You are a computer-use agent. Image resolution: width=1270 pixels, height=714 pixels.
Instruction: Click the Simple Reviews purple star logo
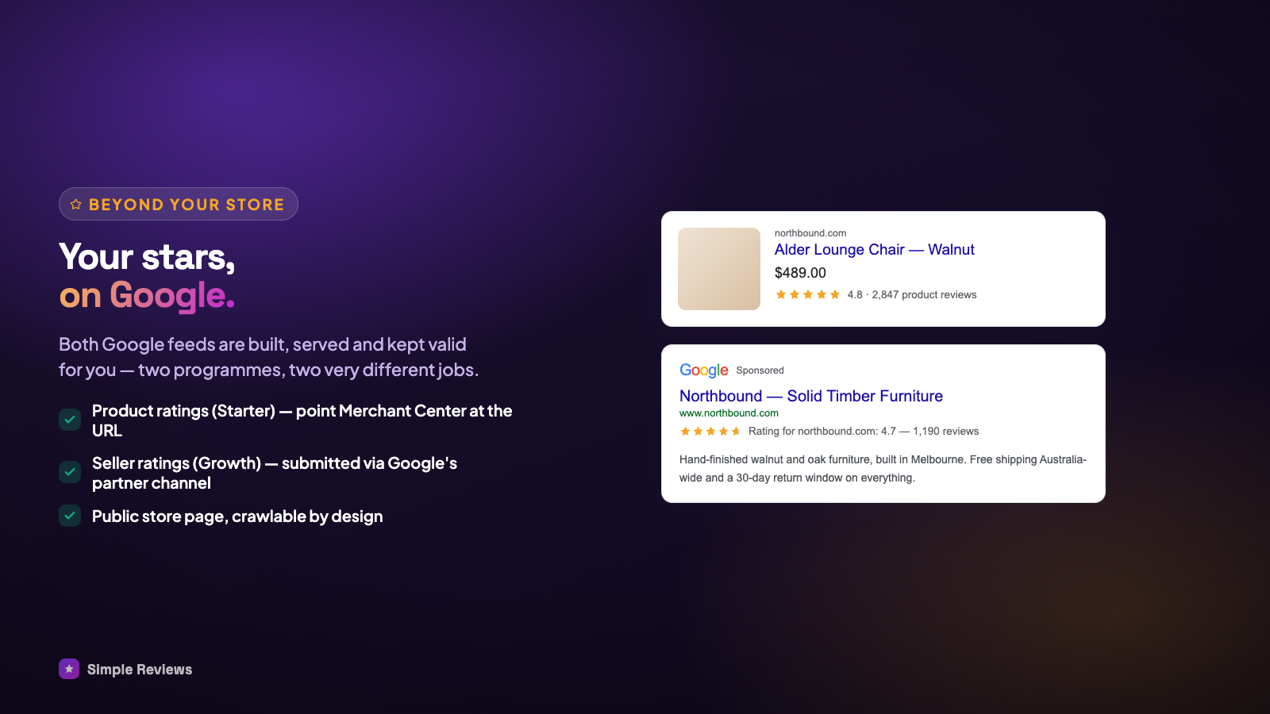[x=69, y=669]
